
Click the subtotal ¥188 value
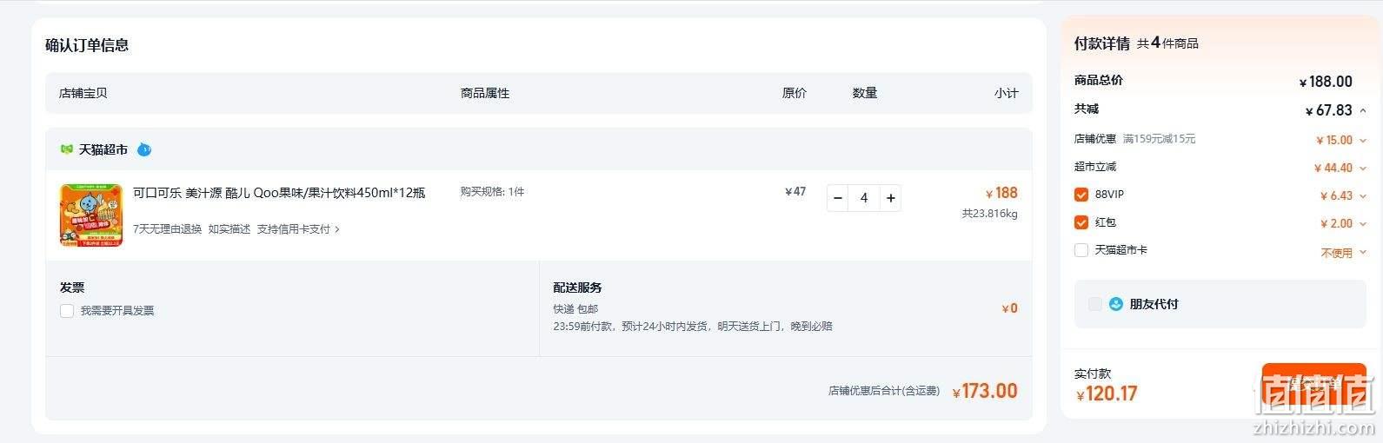[1001, 193]
